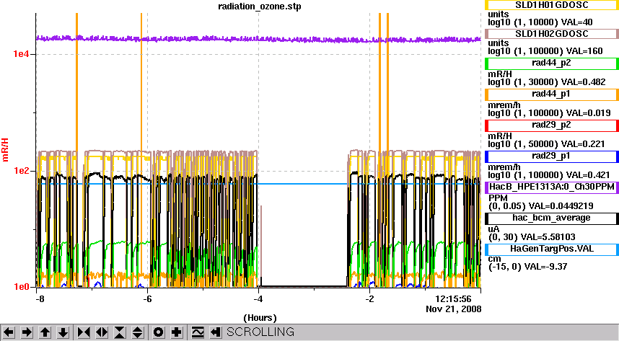Shift the plot up with the up arrow
The image size is (619, 341).
pyautogui.click(x=45, y=332)
